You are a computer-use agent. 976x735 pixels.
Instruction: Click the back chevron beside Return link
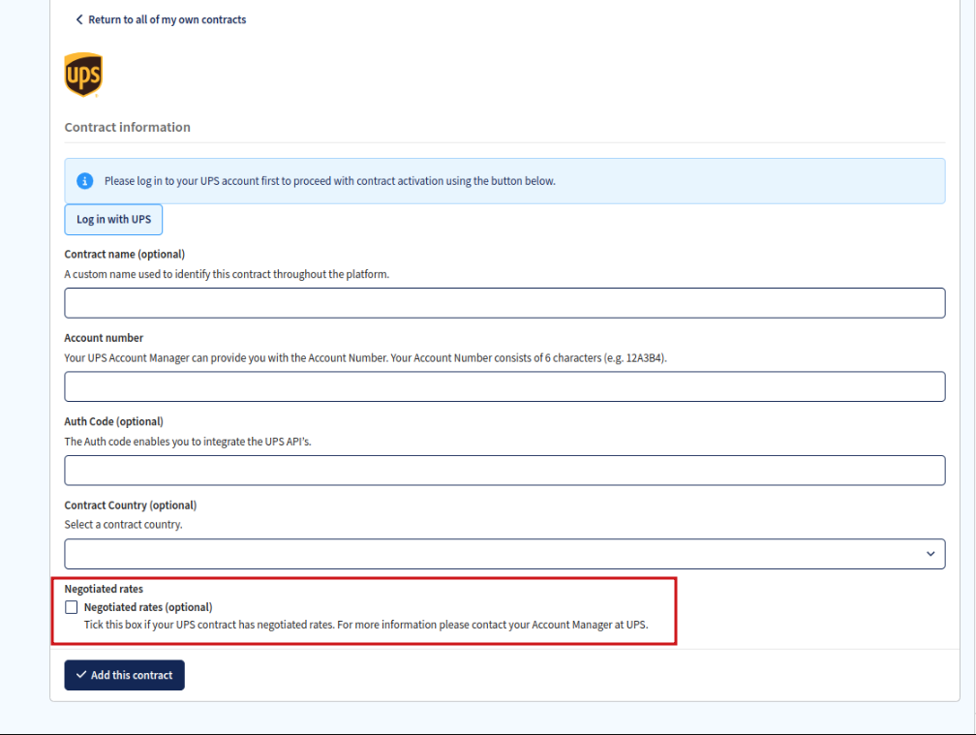79,20
